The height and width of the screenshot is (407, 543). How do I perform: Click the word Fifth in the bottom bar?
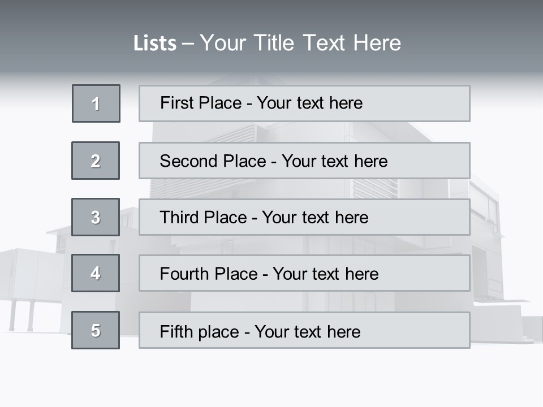click(x=177, y=331)
